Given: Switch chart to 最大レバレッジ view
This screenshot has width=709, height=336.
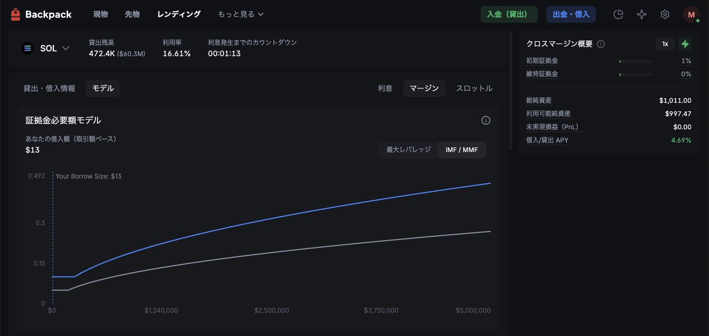Looking at the screenshot, I should click(409, 150).
